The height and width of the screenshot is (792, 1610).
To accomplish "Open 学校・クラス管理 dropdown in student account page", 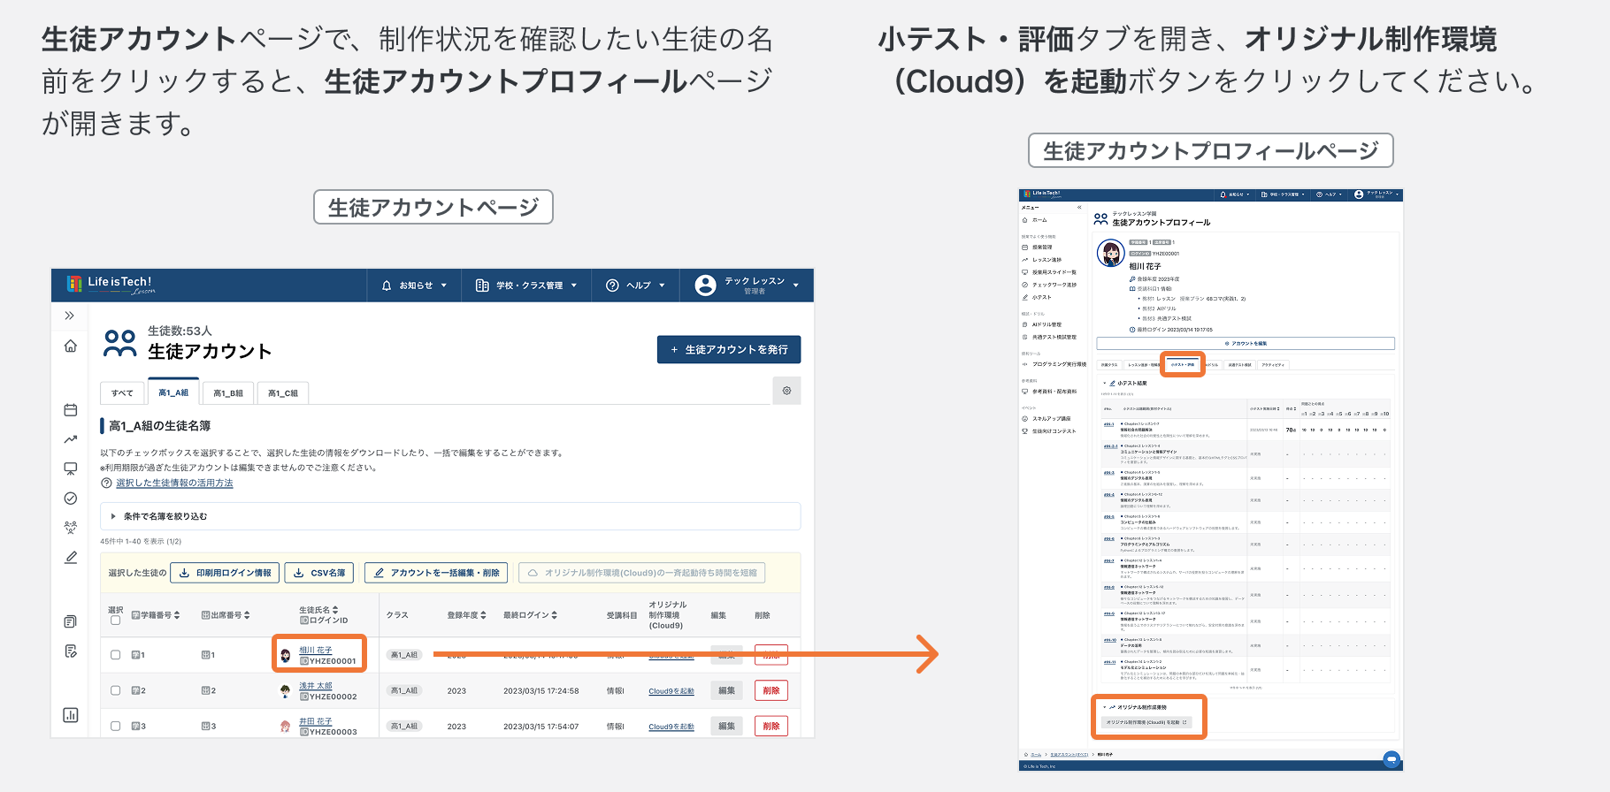I will tap(526, 286).
